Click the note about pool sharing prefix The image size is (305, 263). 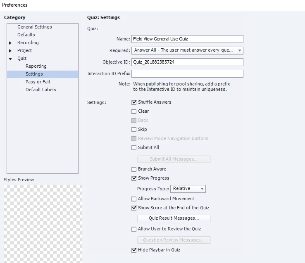click(x=181, y=87)
